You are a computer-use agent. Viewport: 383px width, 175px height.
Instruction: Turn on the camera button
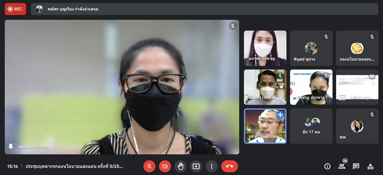165,166
